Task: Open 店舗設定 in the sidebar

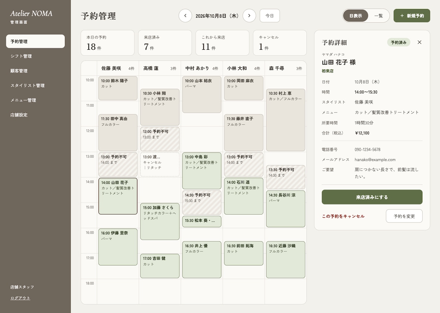Action: [35, 115]
